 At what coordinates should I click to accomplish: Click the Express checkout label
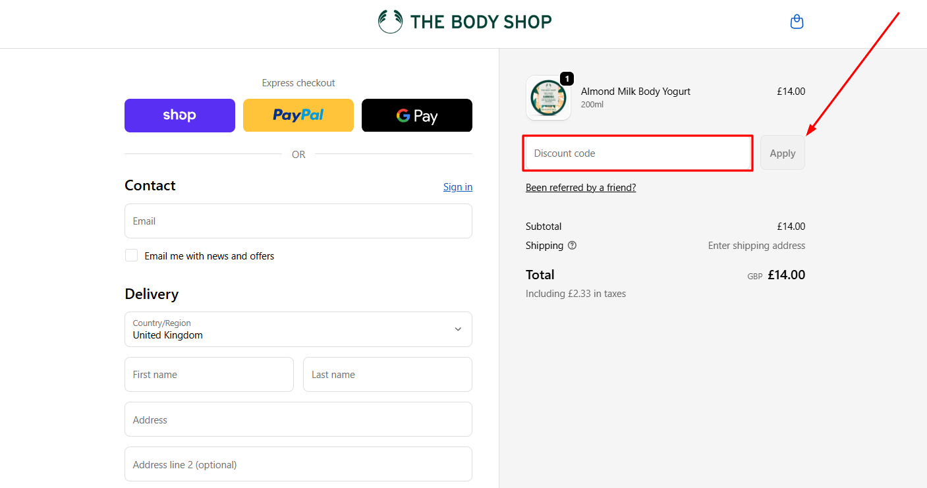[298, 83]
